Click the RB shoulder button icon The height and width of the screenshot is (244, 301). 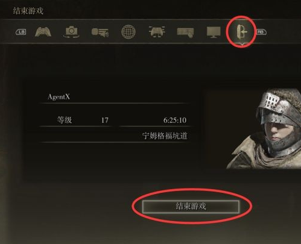click(261, 32)
